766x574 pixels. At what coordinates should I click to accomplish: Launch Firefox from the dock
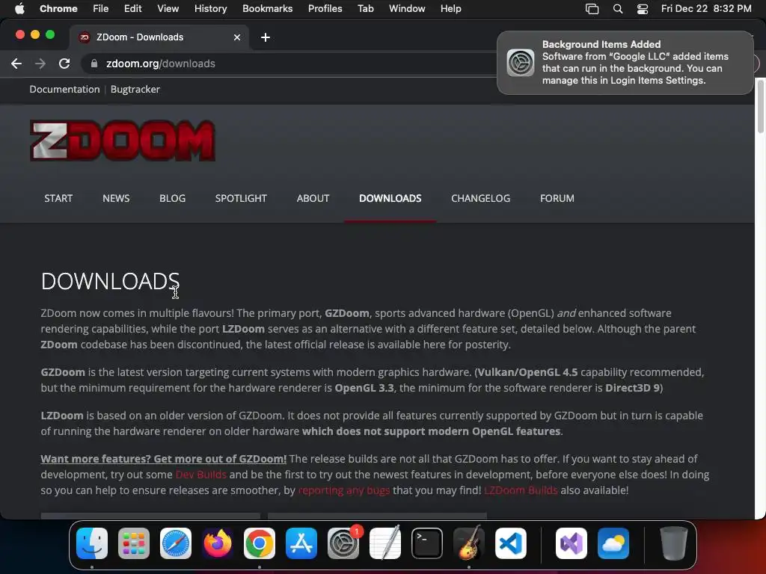(218, 543)
